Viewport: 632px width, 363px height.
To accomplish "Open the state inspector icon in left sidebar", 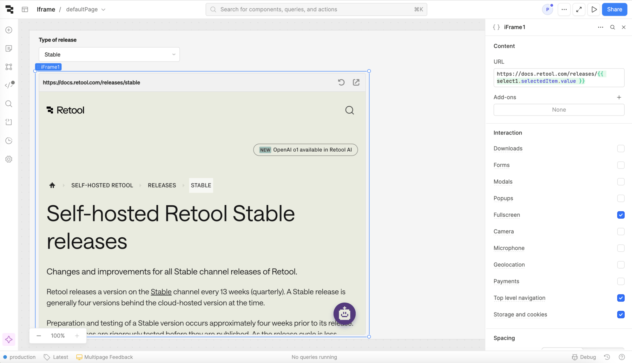I will pos(9,122).
